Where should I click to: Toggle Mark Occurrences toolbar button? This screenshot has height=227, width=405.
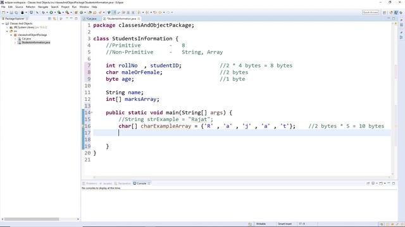tap(114, 13)
